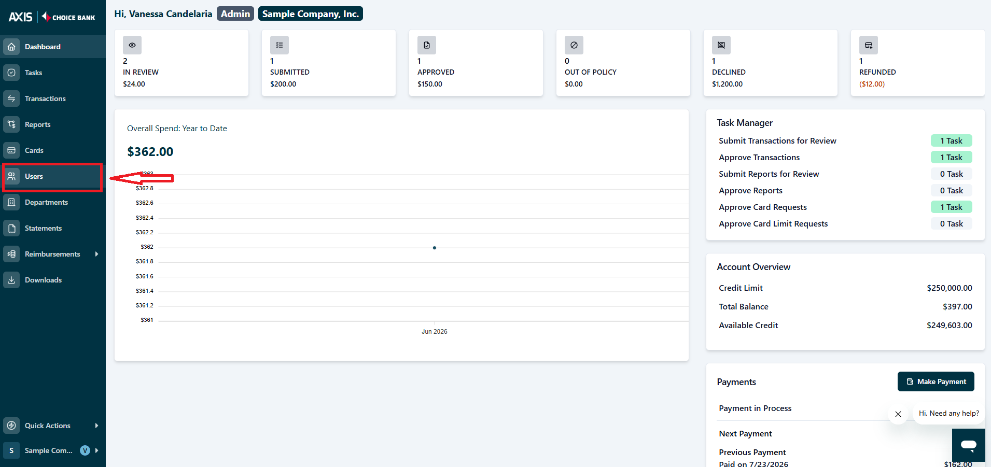This screenshot has width=991, height=467.
Task: Open the Transactions menu item
Action: click(x=53, y=98)
